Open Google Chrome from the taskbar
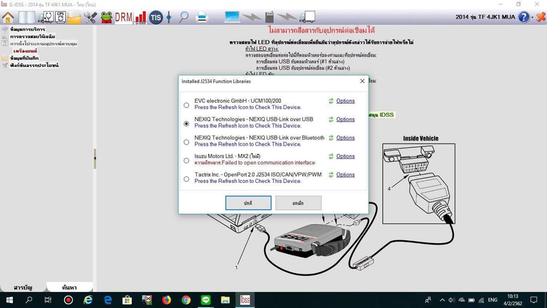 click(186, 300)
